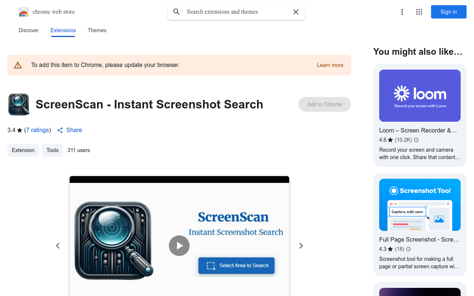Click the Chrome Web Store logo

[24, 12]
